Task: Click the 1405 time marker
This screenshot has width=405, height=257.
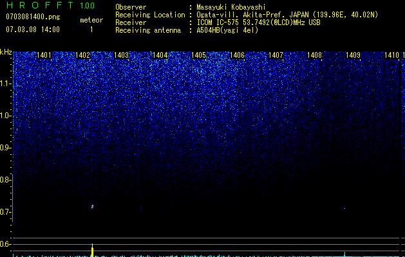Action: (x=198, y=55)
